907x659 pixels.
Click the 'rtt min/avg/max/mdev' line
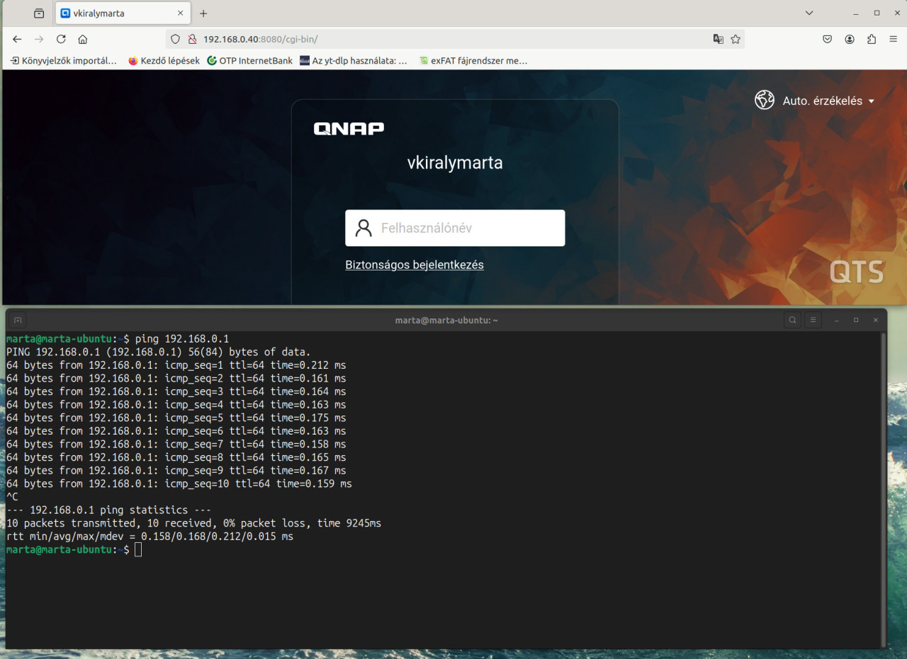(x=150, y=537)
